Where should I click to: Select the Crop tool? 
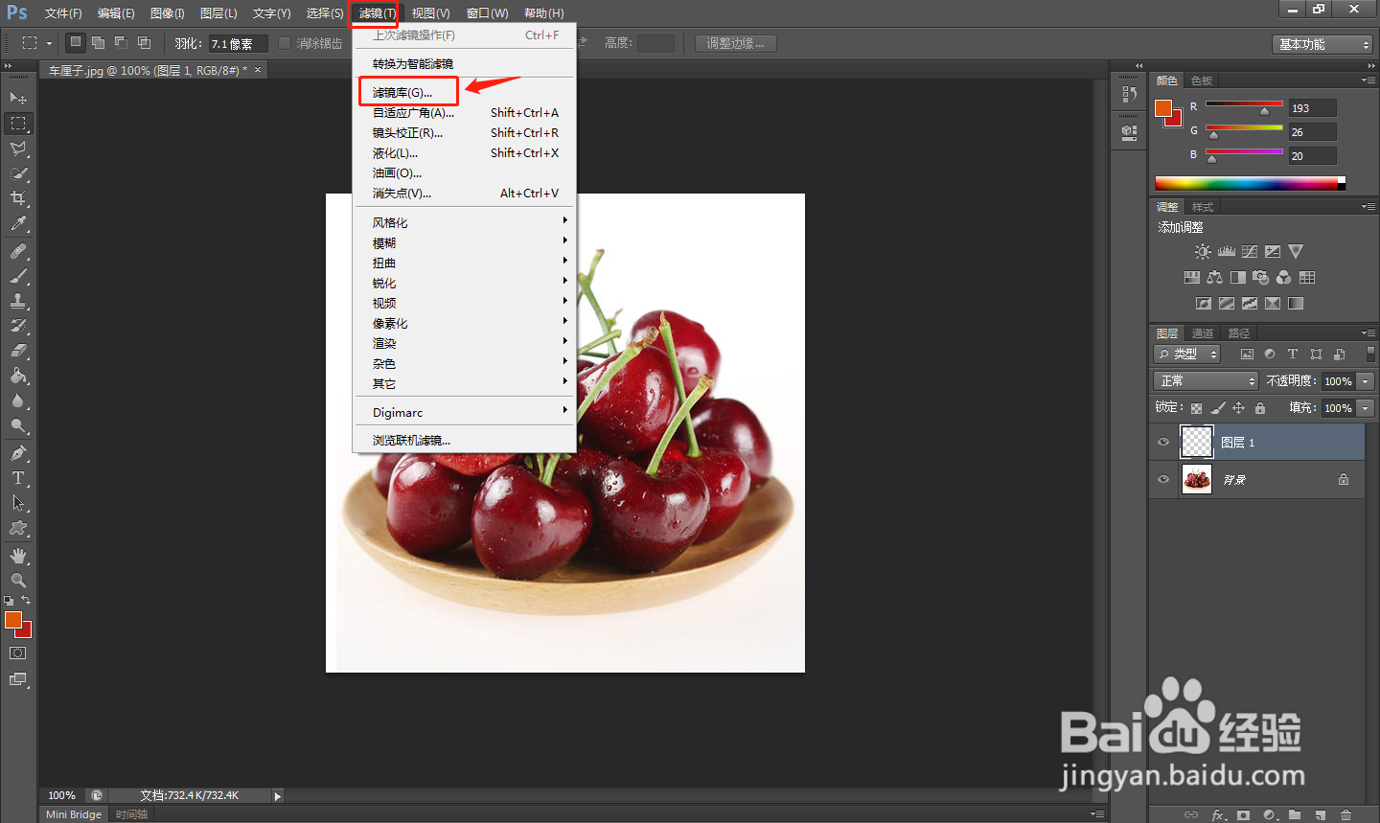click(x=18, y=198)
